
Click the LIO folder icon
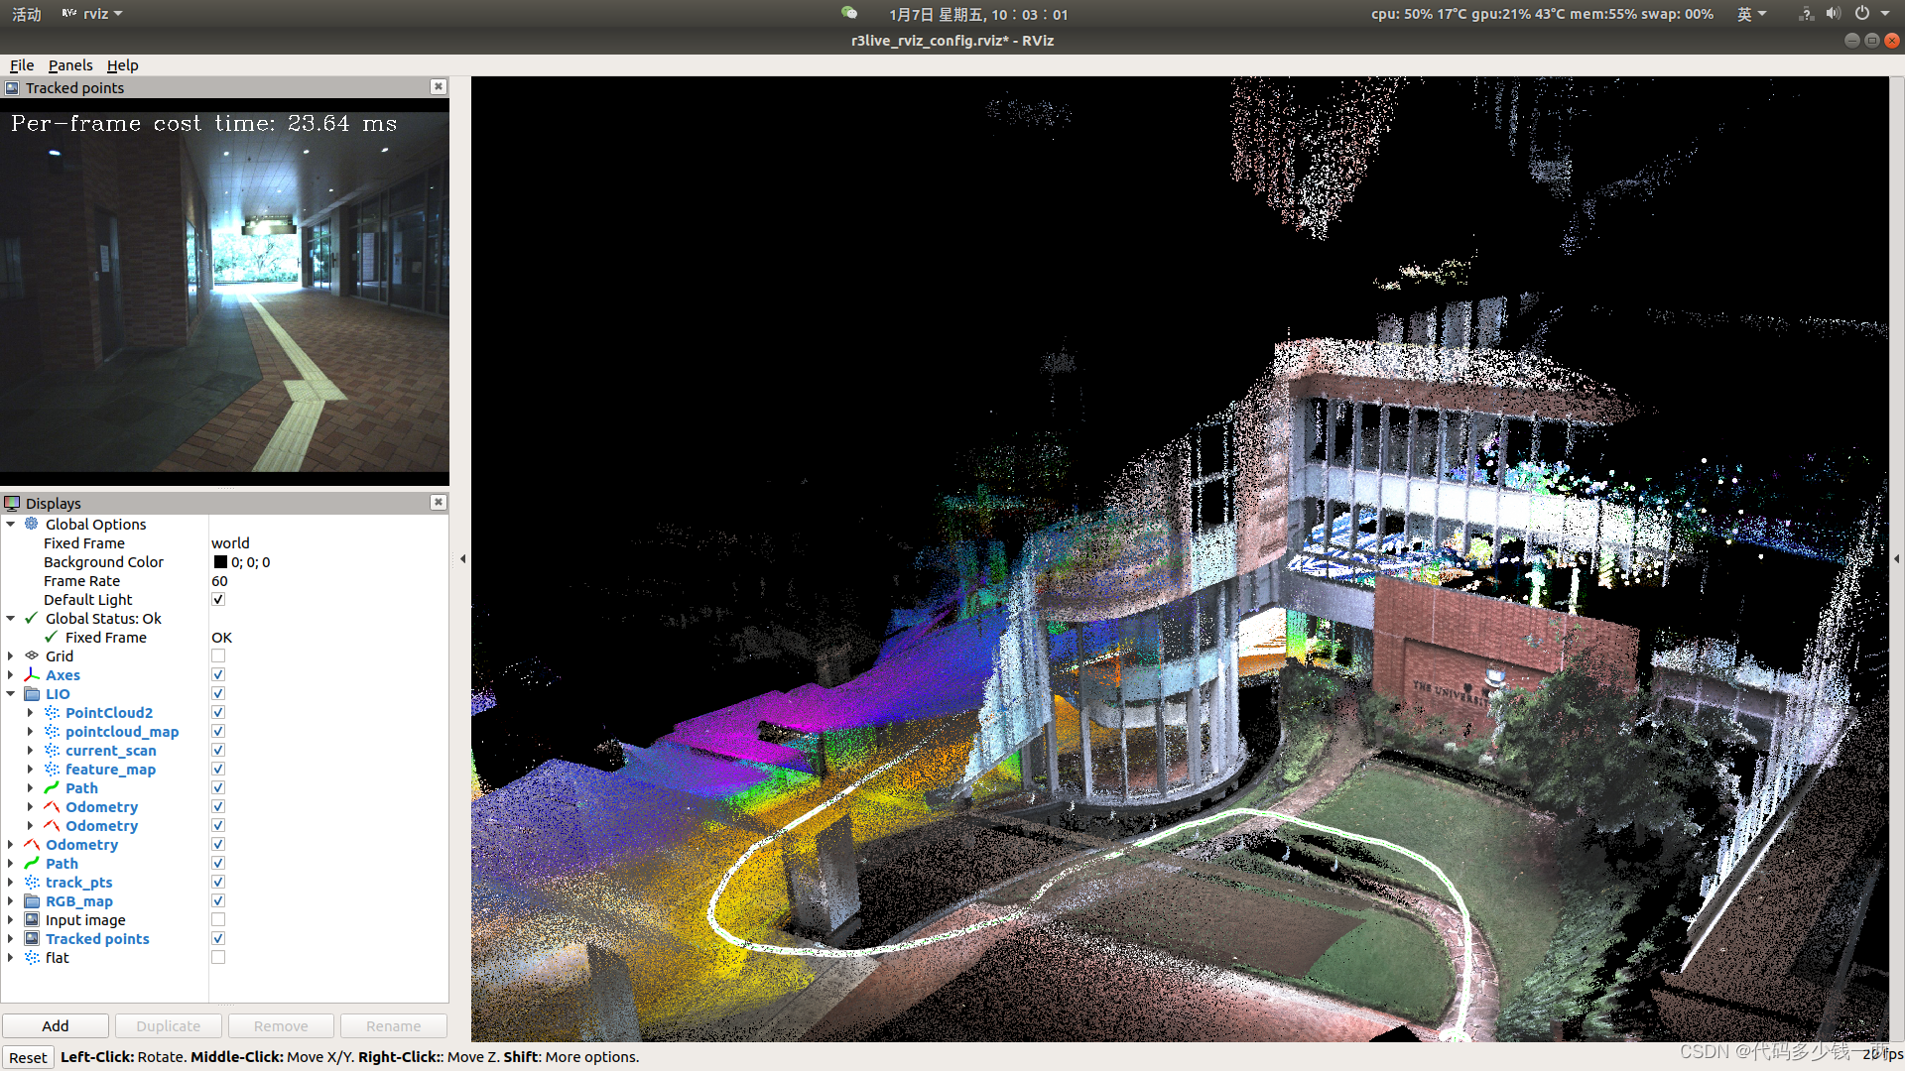[32, 693]
